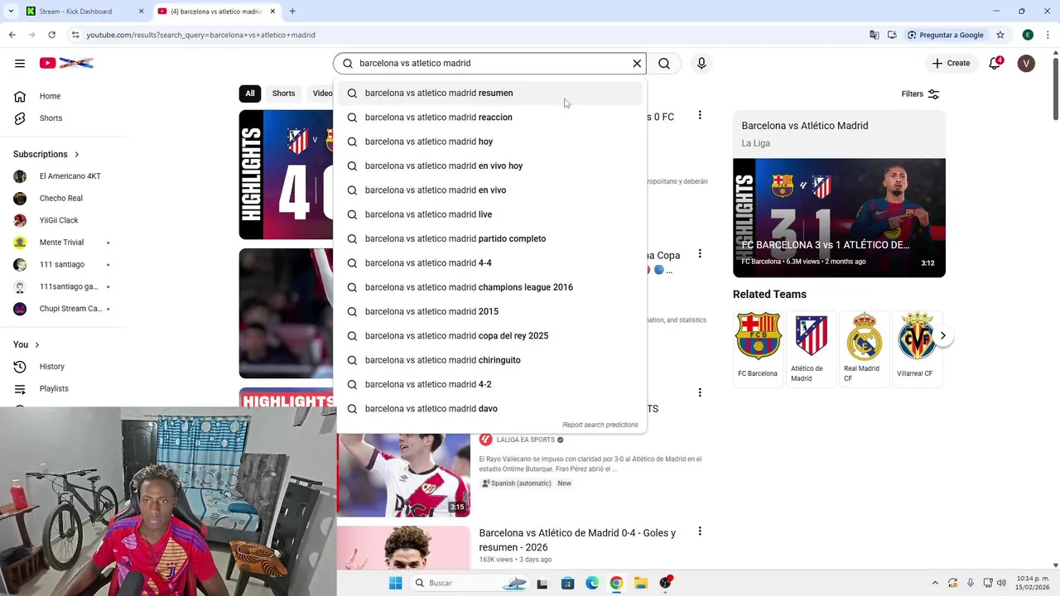Choose suggestion copa del rey 2025

coord(490,336)
